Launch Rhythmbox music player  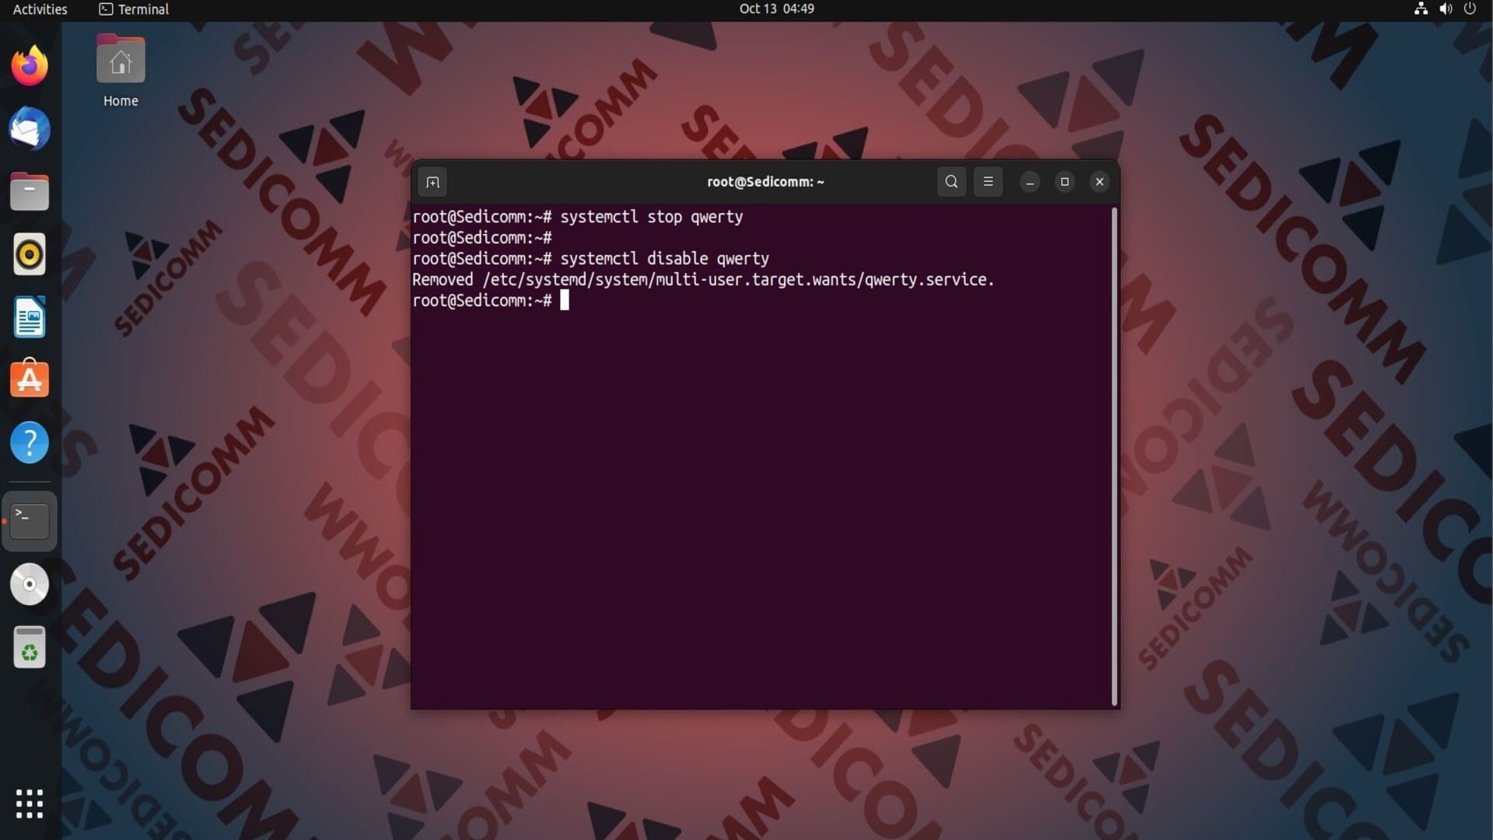click(x=30, y=254)
